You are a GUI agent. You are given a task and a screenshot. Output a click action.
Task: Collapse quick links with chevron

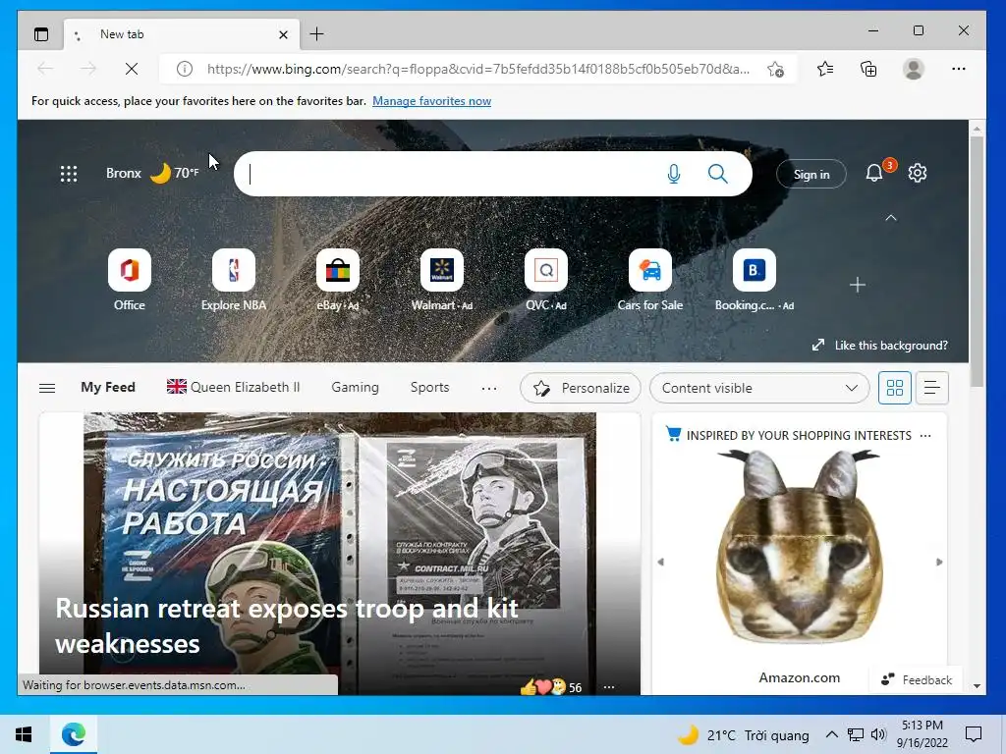pos(890,218)
